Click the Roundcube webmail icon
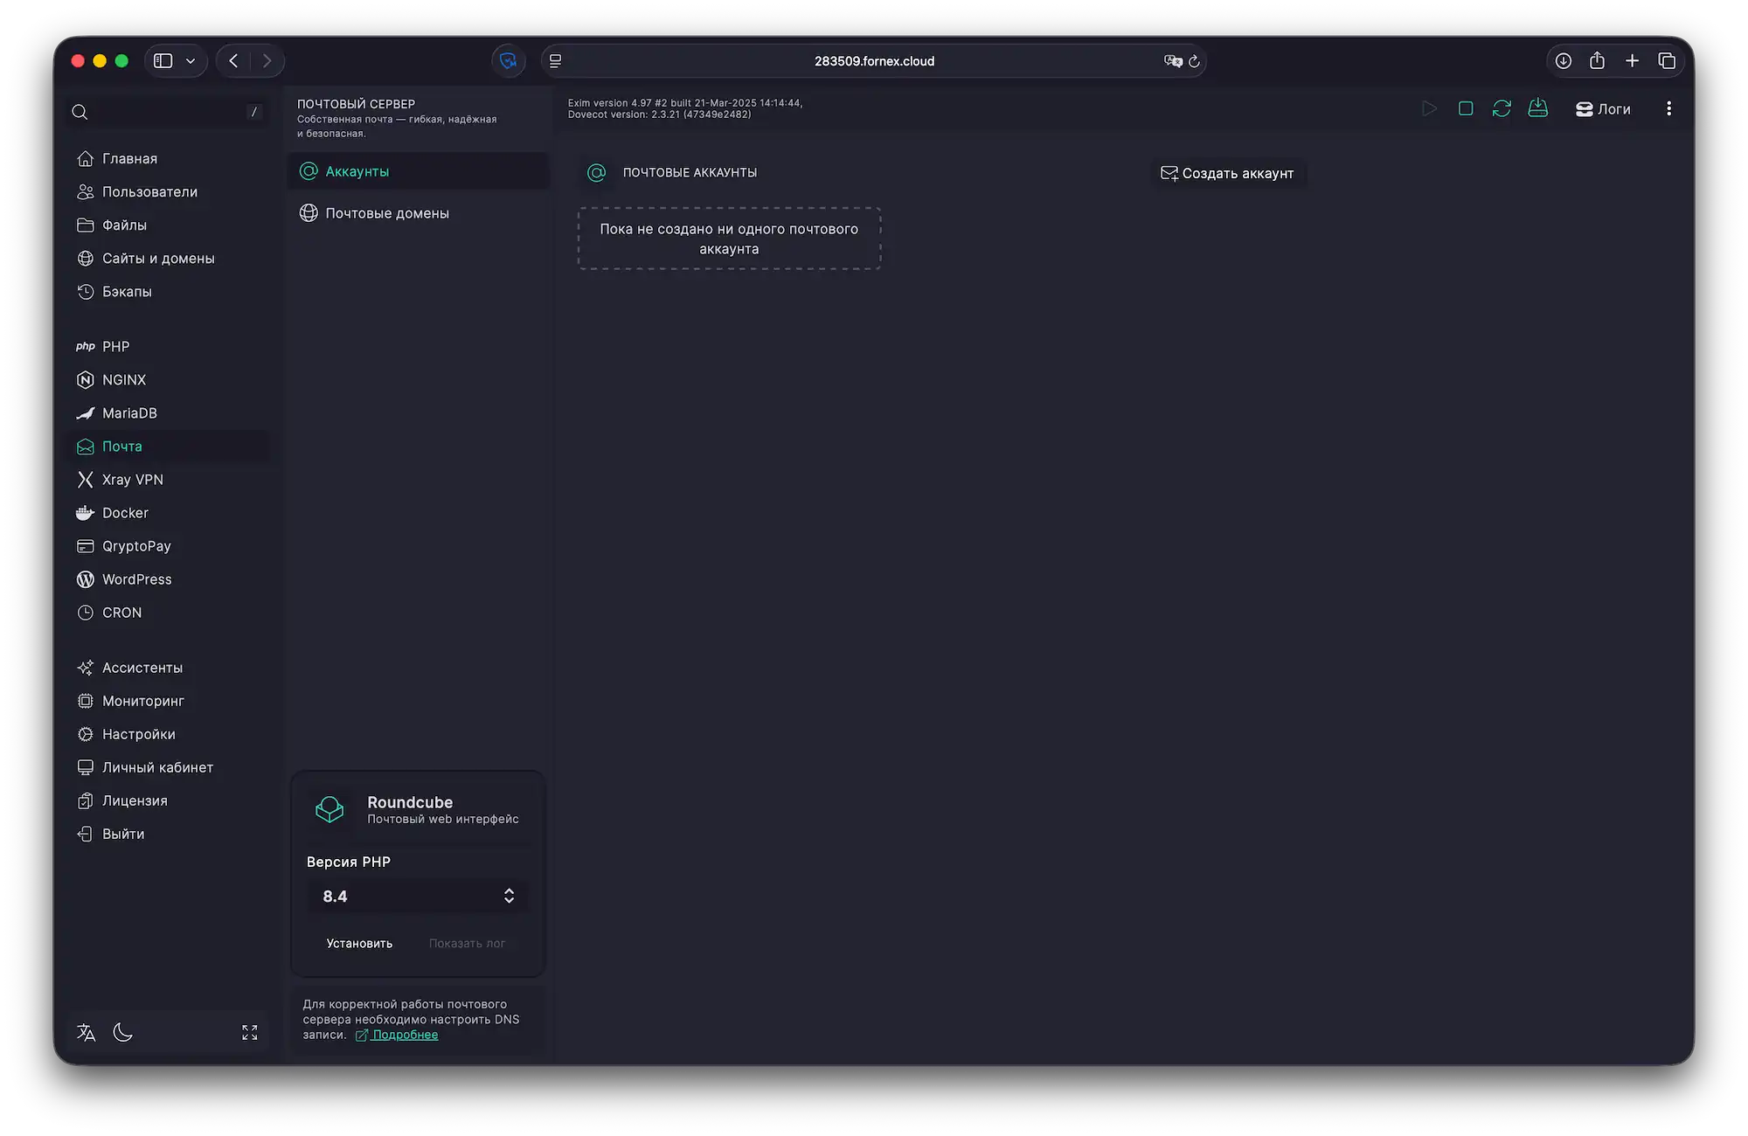1748x1136 pixels. tap(329, 808)
